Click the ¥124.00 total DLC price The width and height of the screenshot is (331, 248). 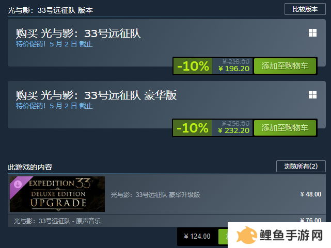click(x=197, y=237)
